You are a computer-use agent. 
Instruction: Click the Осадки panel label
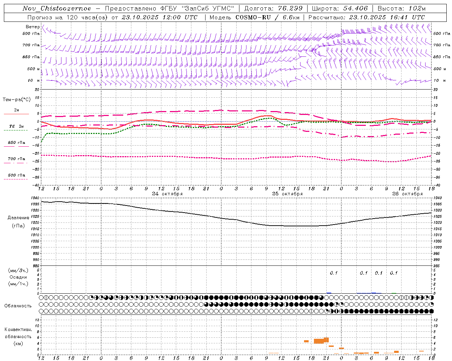[x=18, y=277]
